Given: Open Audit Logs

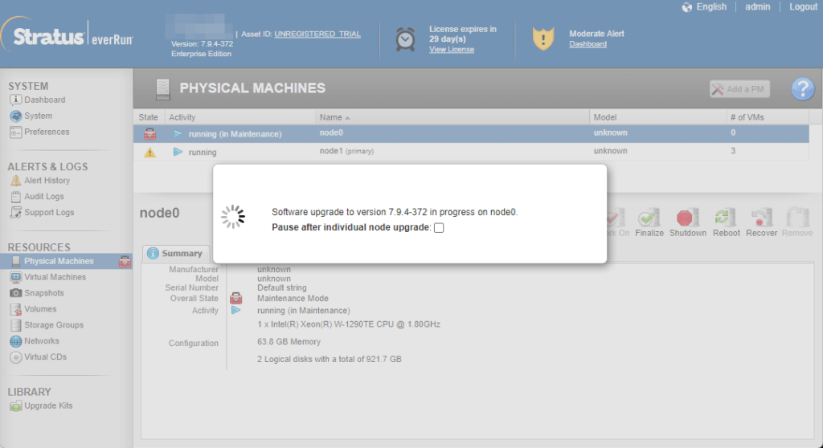Looking at the screenshot, I should 43,196.
